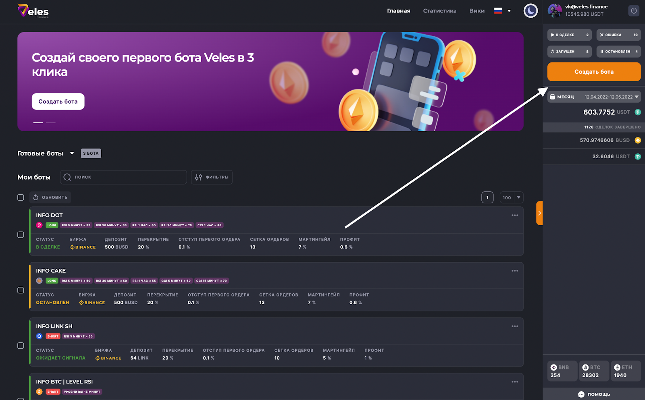Expand the Готовые боты section
Viewport: 645px width, 400px height.
72,153
